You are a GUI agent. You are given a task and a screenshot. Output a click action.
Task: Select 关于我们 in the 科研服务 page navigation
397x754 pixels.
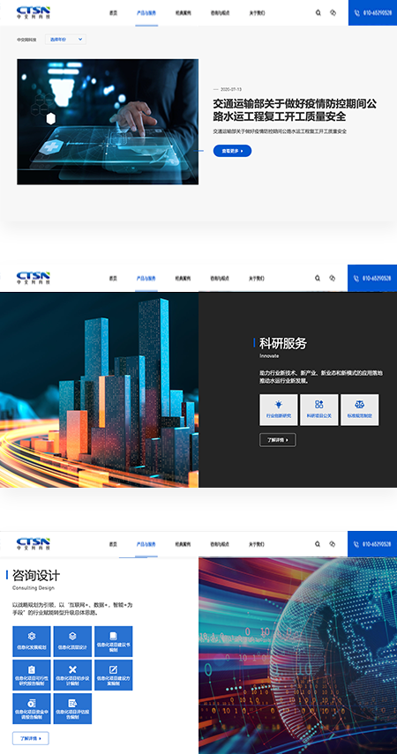pyautogui.click(x=257, y=278)
